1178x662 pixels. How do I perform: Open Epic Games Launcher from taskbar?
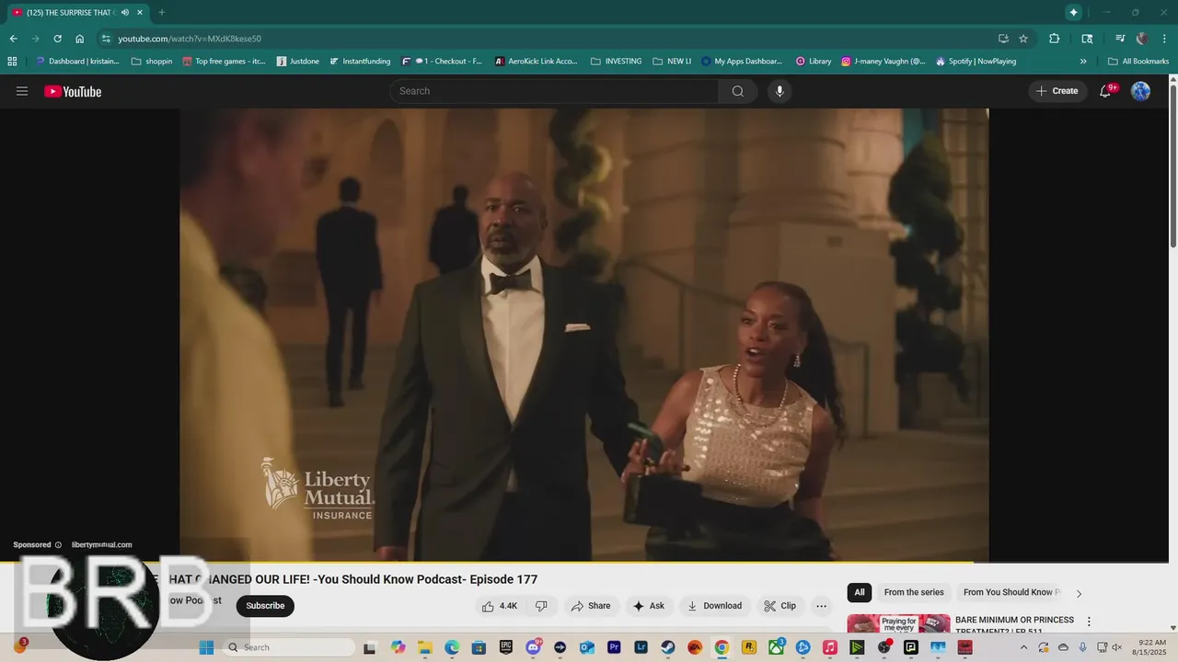click(506, 647)
